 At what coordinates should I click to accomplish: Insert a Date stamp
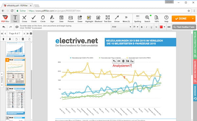pos(61,19)
